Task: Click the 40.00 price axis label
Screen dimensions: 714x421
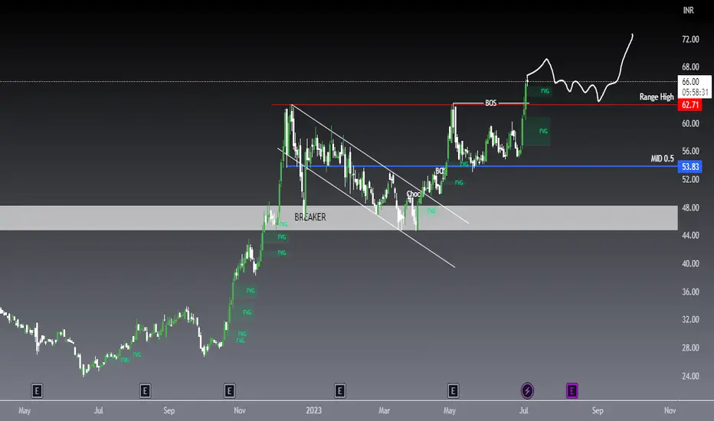Action: click(690, 264)
